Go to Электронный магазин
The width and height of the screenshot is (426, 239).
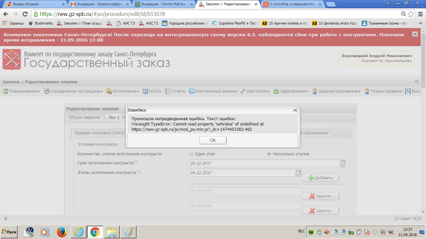pyautogui.click(x=213, y=91)
